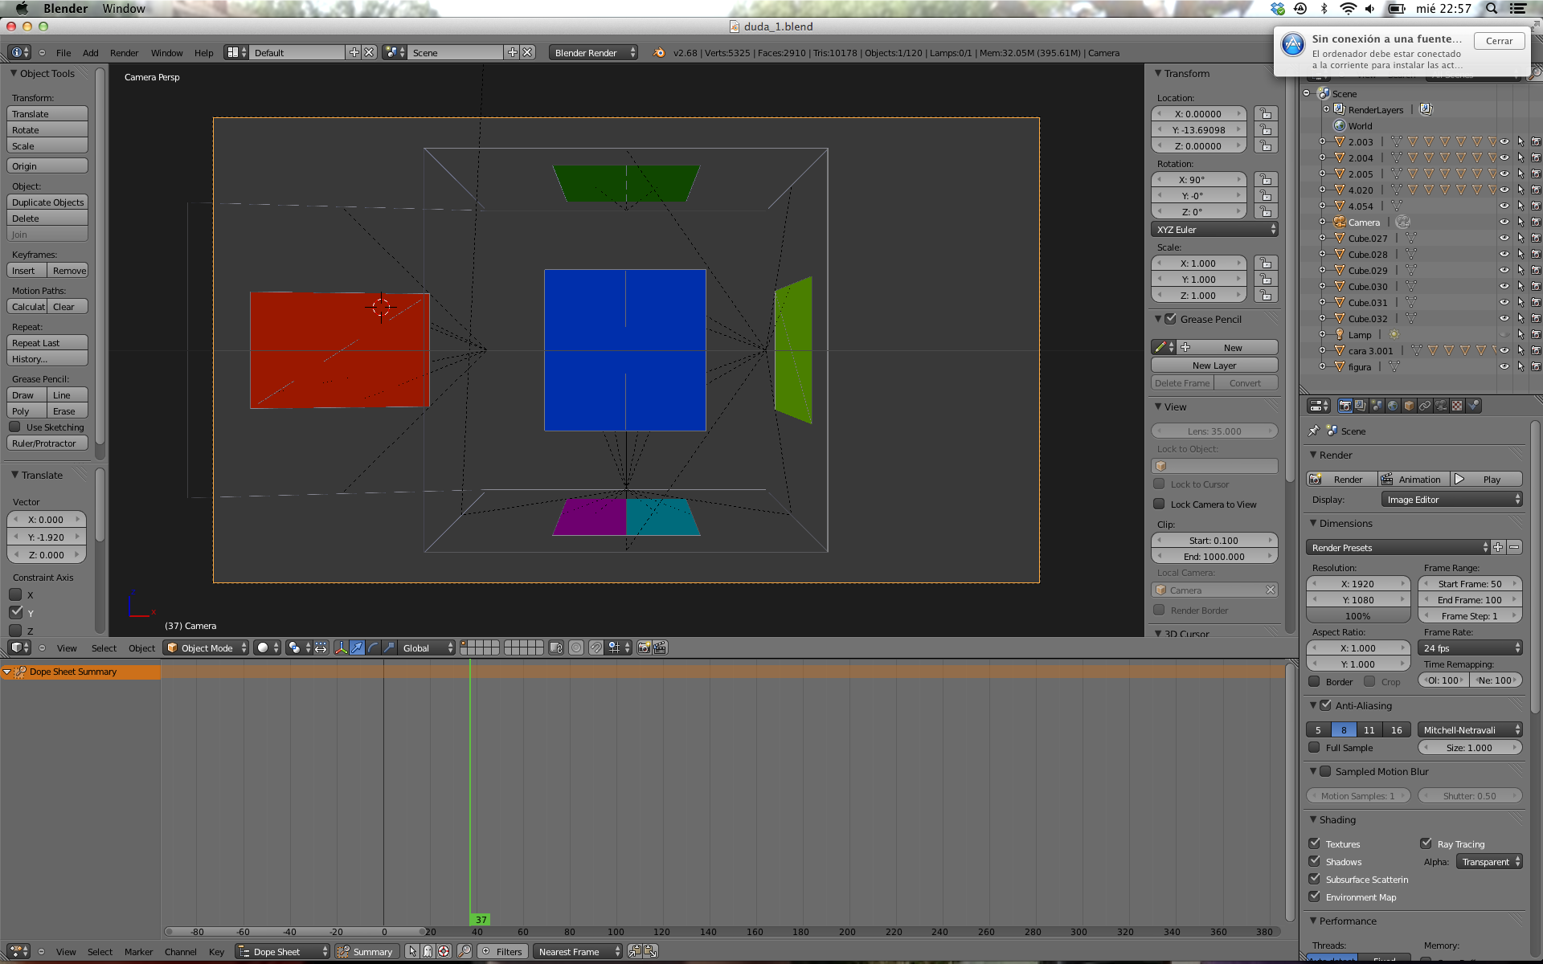Open the Marker menu in Dope Sheet
Viewport: 1543px width, 964px height.
click(138, 952)
